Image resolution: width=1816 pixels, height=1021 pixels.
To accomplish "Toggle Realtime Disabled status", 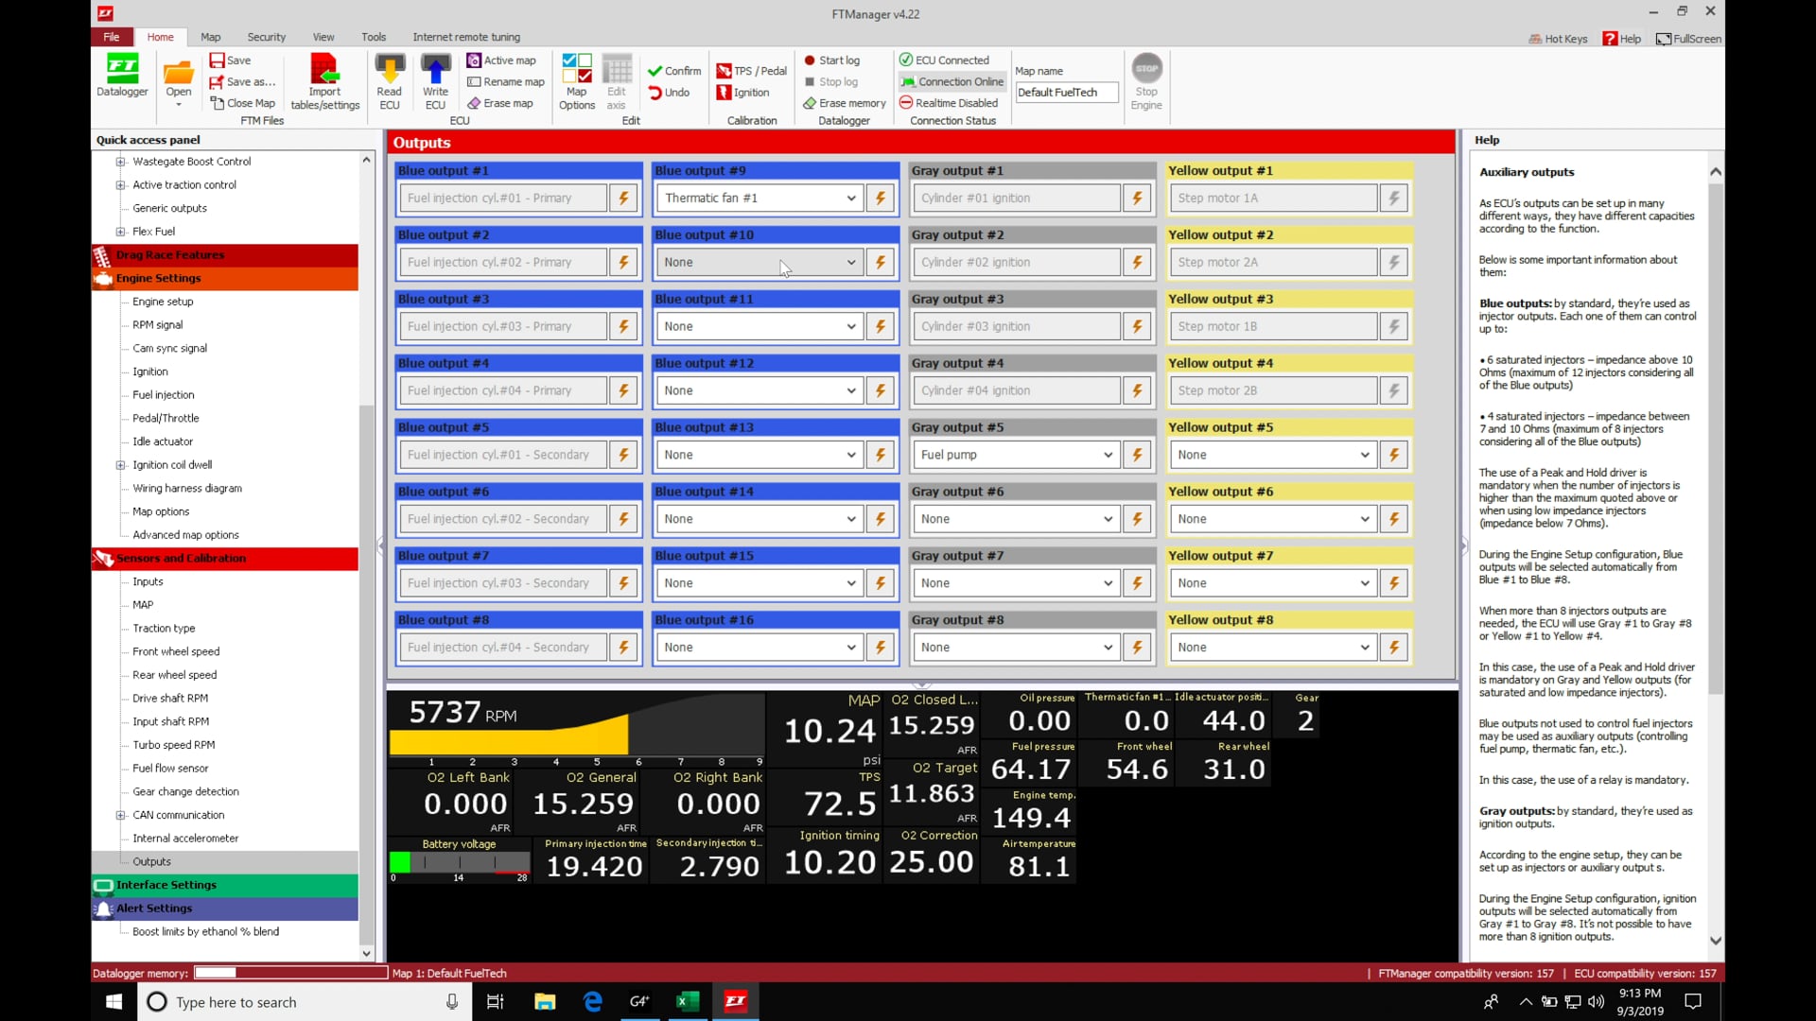I will pyautogui.click(x=949, y=103).
